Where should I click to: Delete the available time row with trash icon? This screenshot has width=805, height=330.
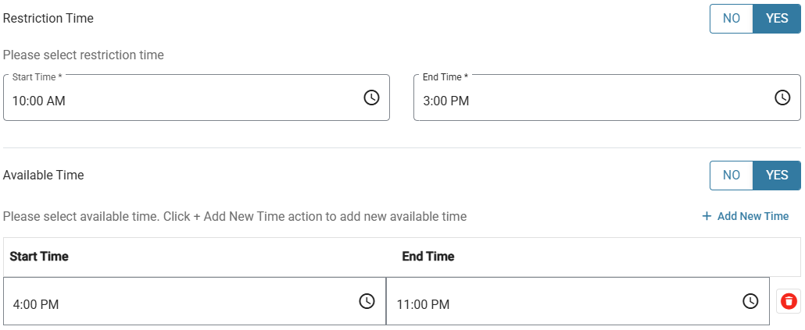click(788, 301)
